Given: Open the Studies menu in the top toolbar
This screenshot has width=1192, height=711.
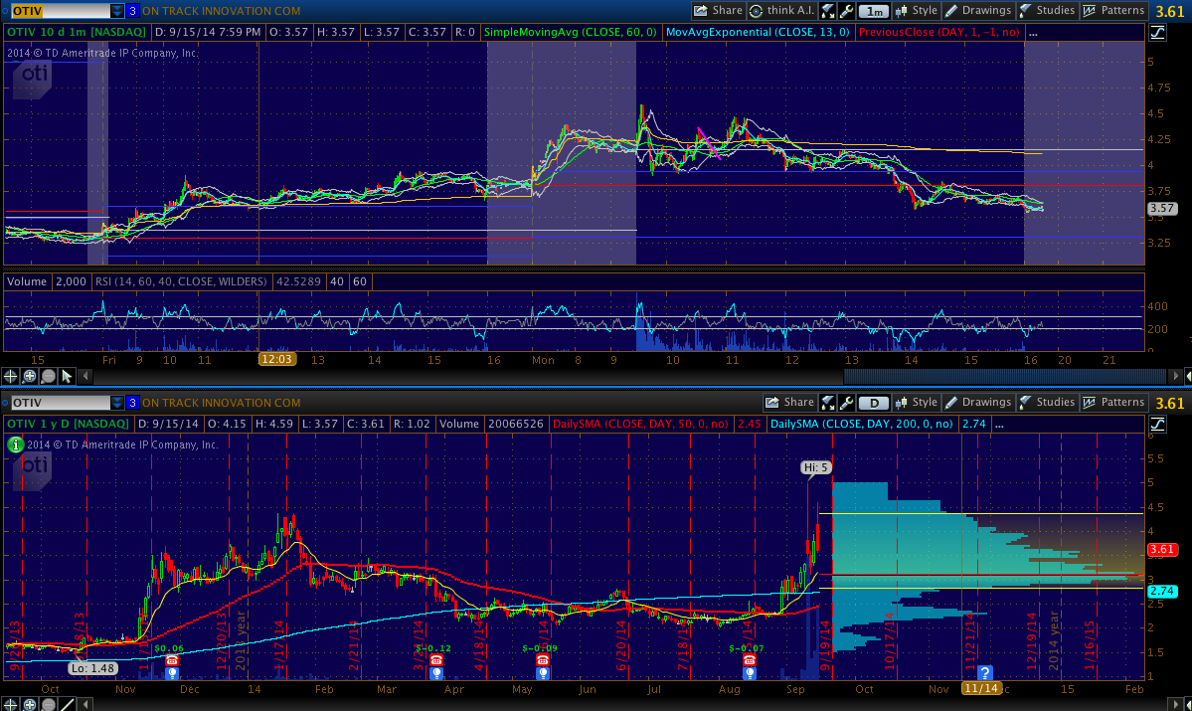Looking at the screenshot, I should coord(1046,11).
